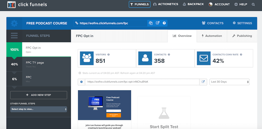
Task: Click the info icon next to Contacts Conv Rate
Action: click(241, 55)
